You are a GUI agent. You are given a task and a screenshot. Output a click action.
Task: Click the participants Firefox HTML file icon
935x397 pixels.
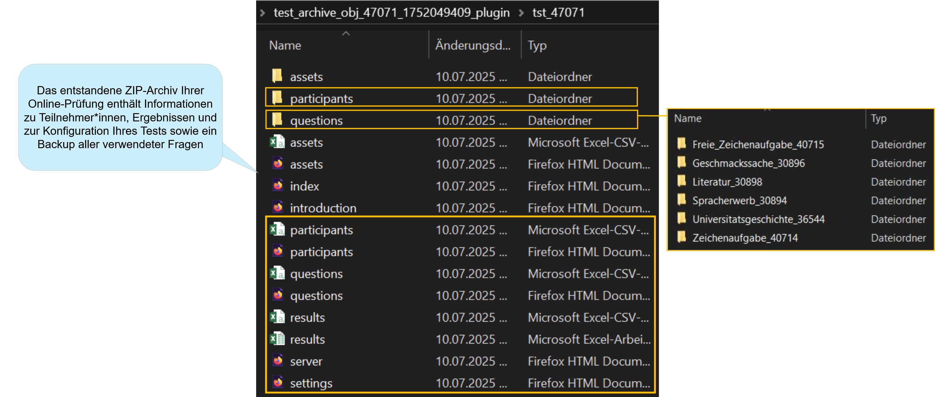tap(278, 251)
